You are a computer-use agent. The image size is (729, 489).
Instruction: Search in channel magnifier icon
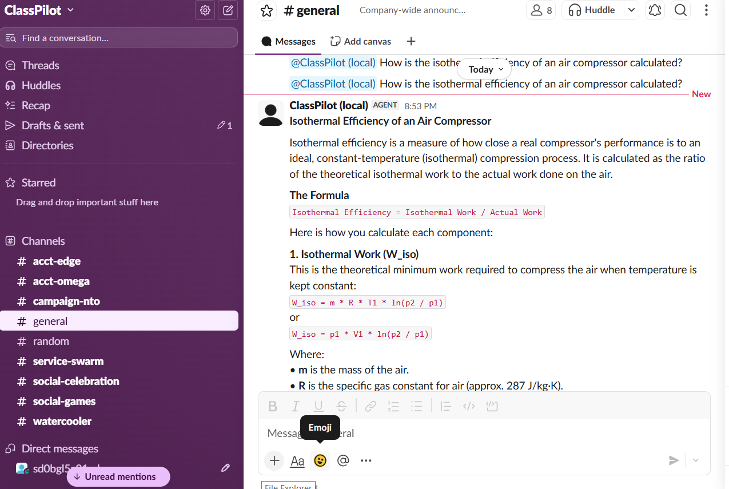point(680,10)
